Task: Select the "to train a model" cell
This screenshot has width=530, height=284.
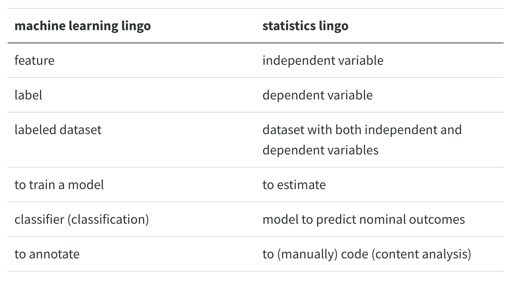Action: tap(59, 185)
